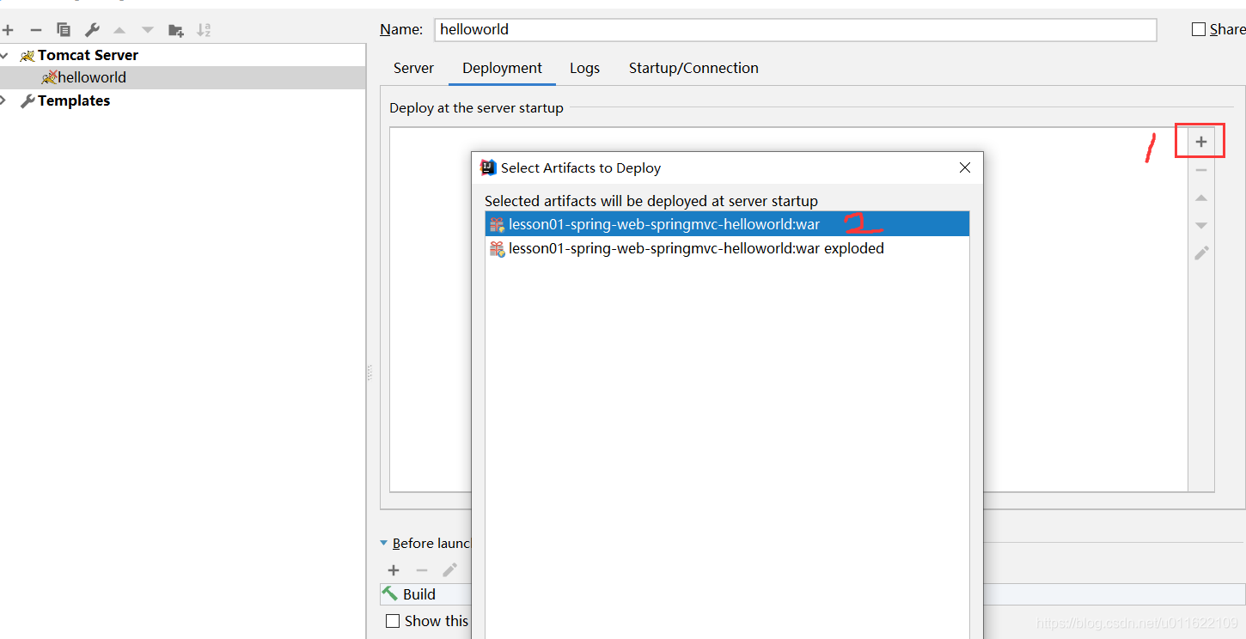This screenshot has height=639, width=1246.
Task: Add a before launch task
Action: click(394, 570)
